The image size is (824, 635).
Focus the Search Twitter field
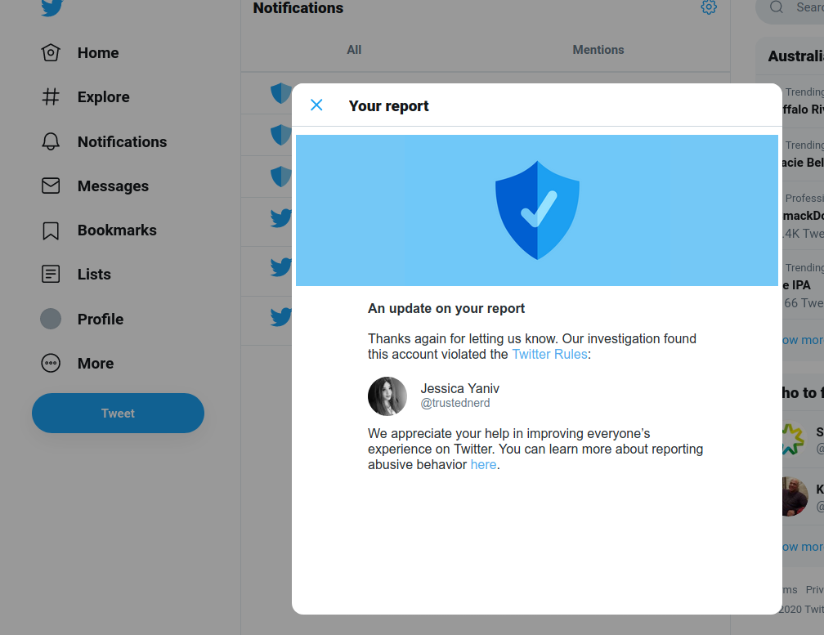pyautogui.click(x=790, y=8)
